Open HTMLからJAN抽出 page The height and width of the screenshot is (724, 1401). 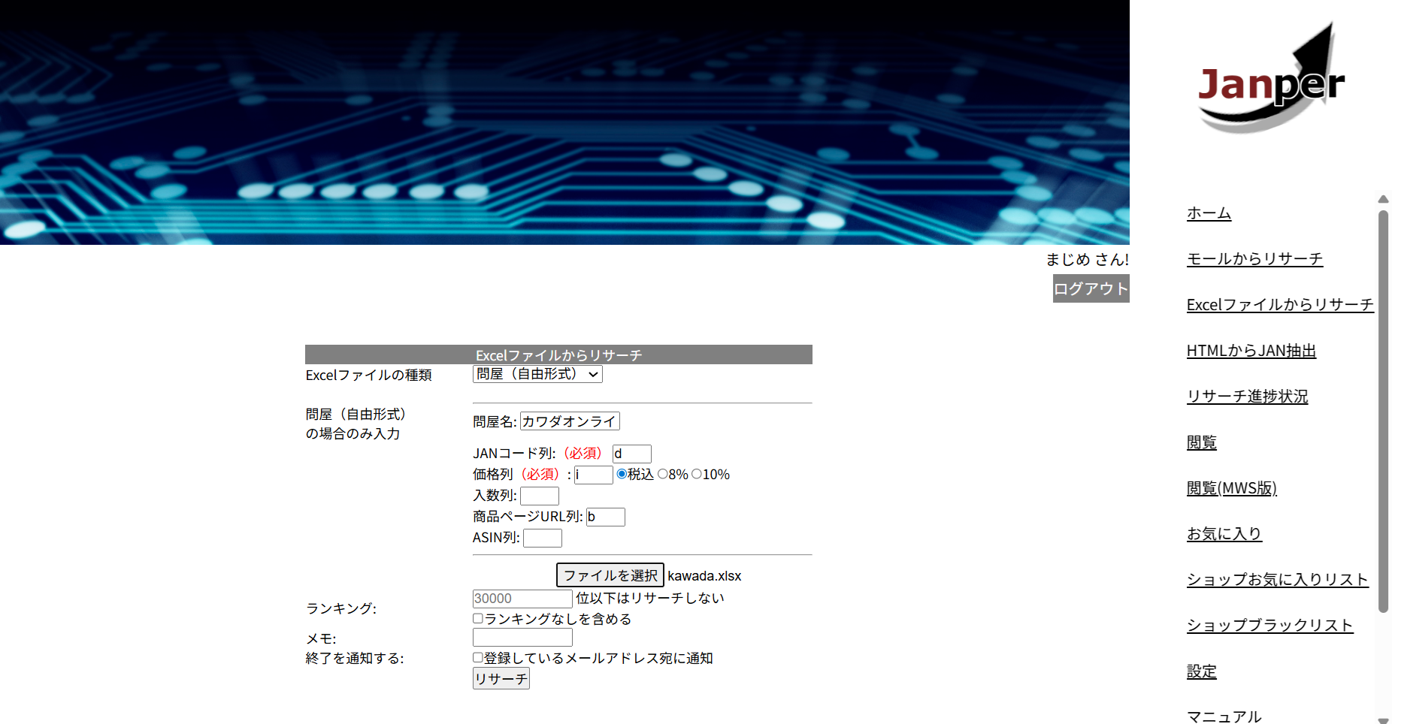(x=1251, y=351)
